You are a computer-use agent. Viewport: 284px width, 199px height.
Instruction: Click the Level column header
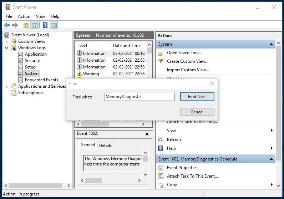[x=92, y=46]
